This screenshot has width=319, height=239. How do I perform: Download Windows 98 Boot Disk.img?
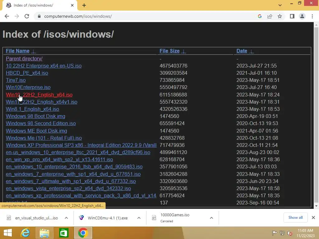[x=36, y=116]
